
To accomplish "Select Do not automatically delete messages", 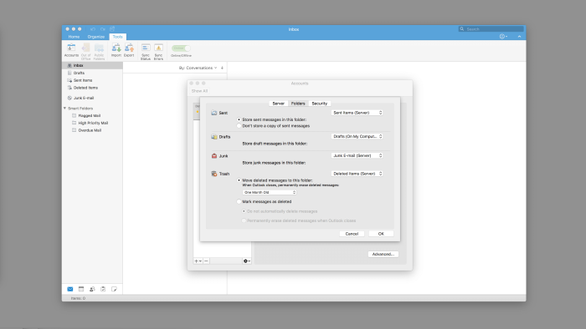I will [244, 211].
